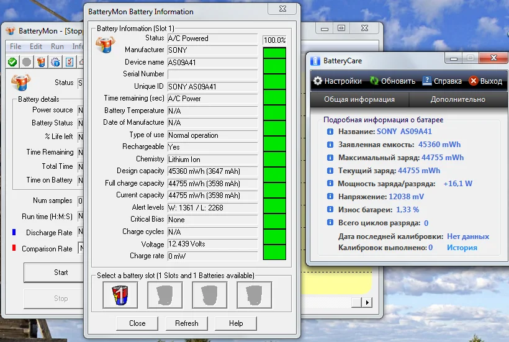Screen dimensions: 509x342
Task: Click the Выход red exit icon
Action: (474, 81)
